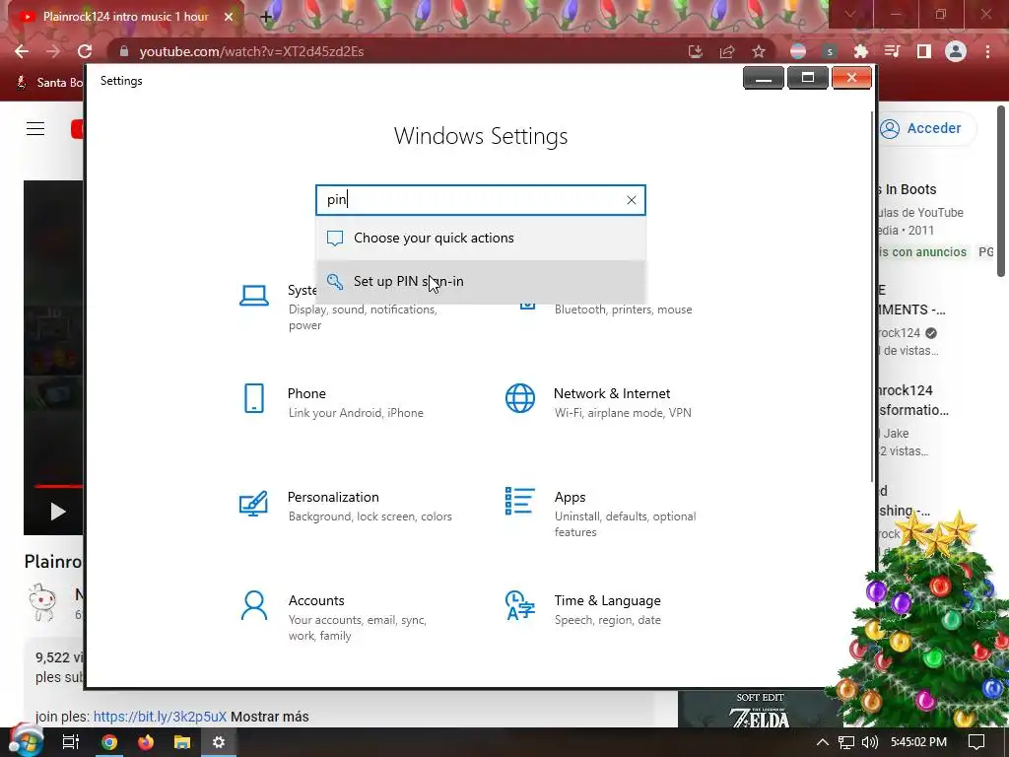1009x757 pixels.
Task: Open Network & Internet globe icon
Action: point(520,398)
